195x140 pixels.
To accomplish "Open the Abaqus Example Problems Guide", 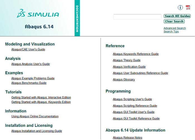I will coord(33,78).
